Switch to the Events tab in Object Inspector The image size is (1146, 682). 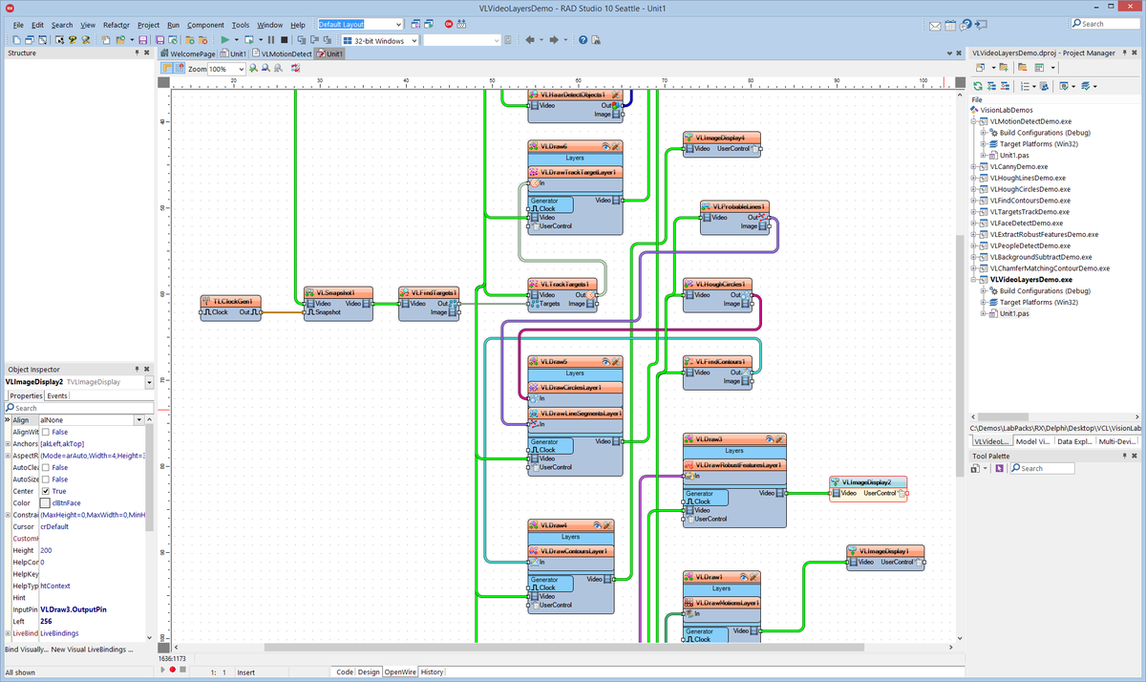tap(57, 395)
